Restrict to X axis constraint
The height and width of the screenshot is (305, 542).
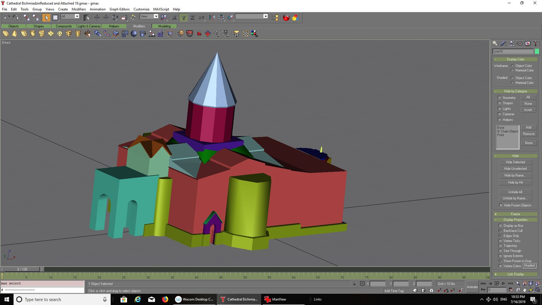click(x=174, y=17)
